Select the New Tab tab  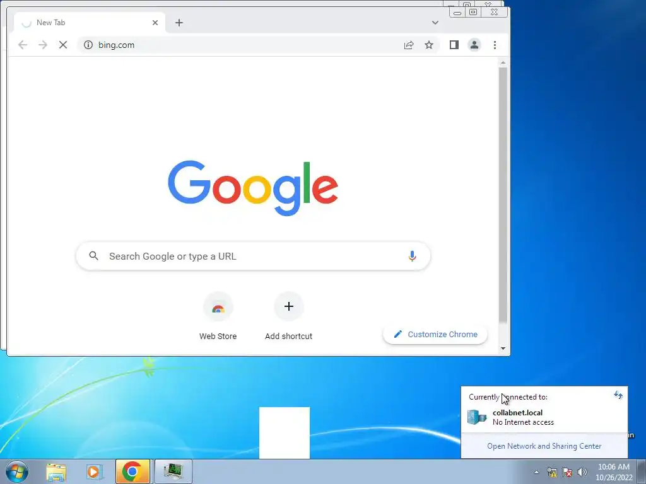click(90, 23)
